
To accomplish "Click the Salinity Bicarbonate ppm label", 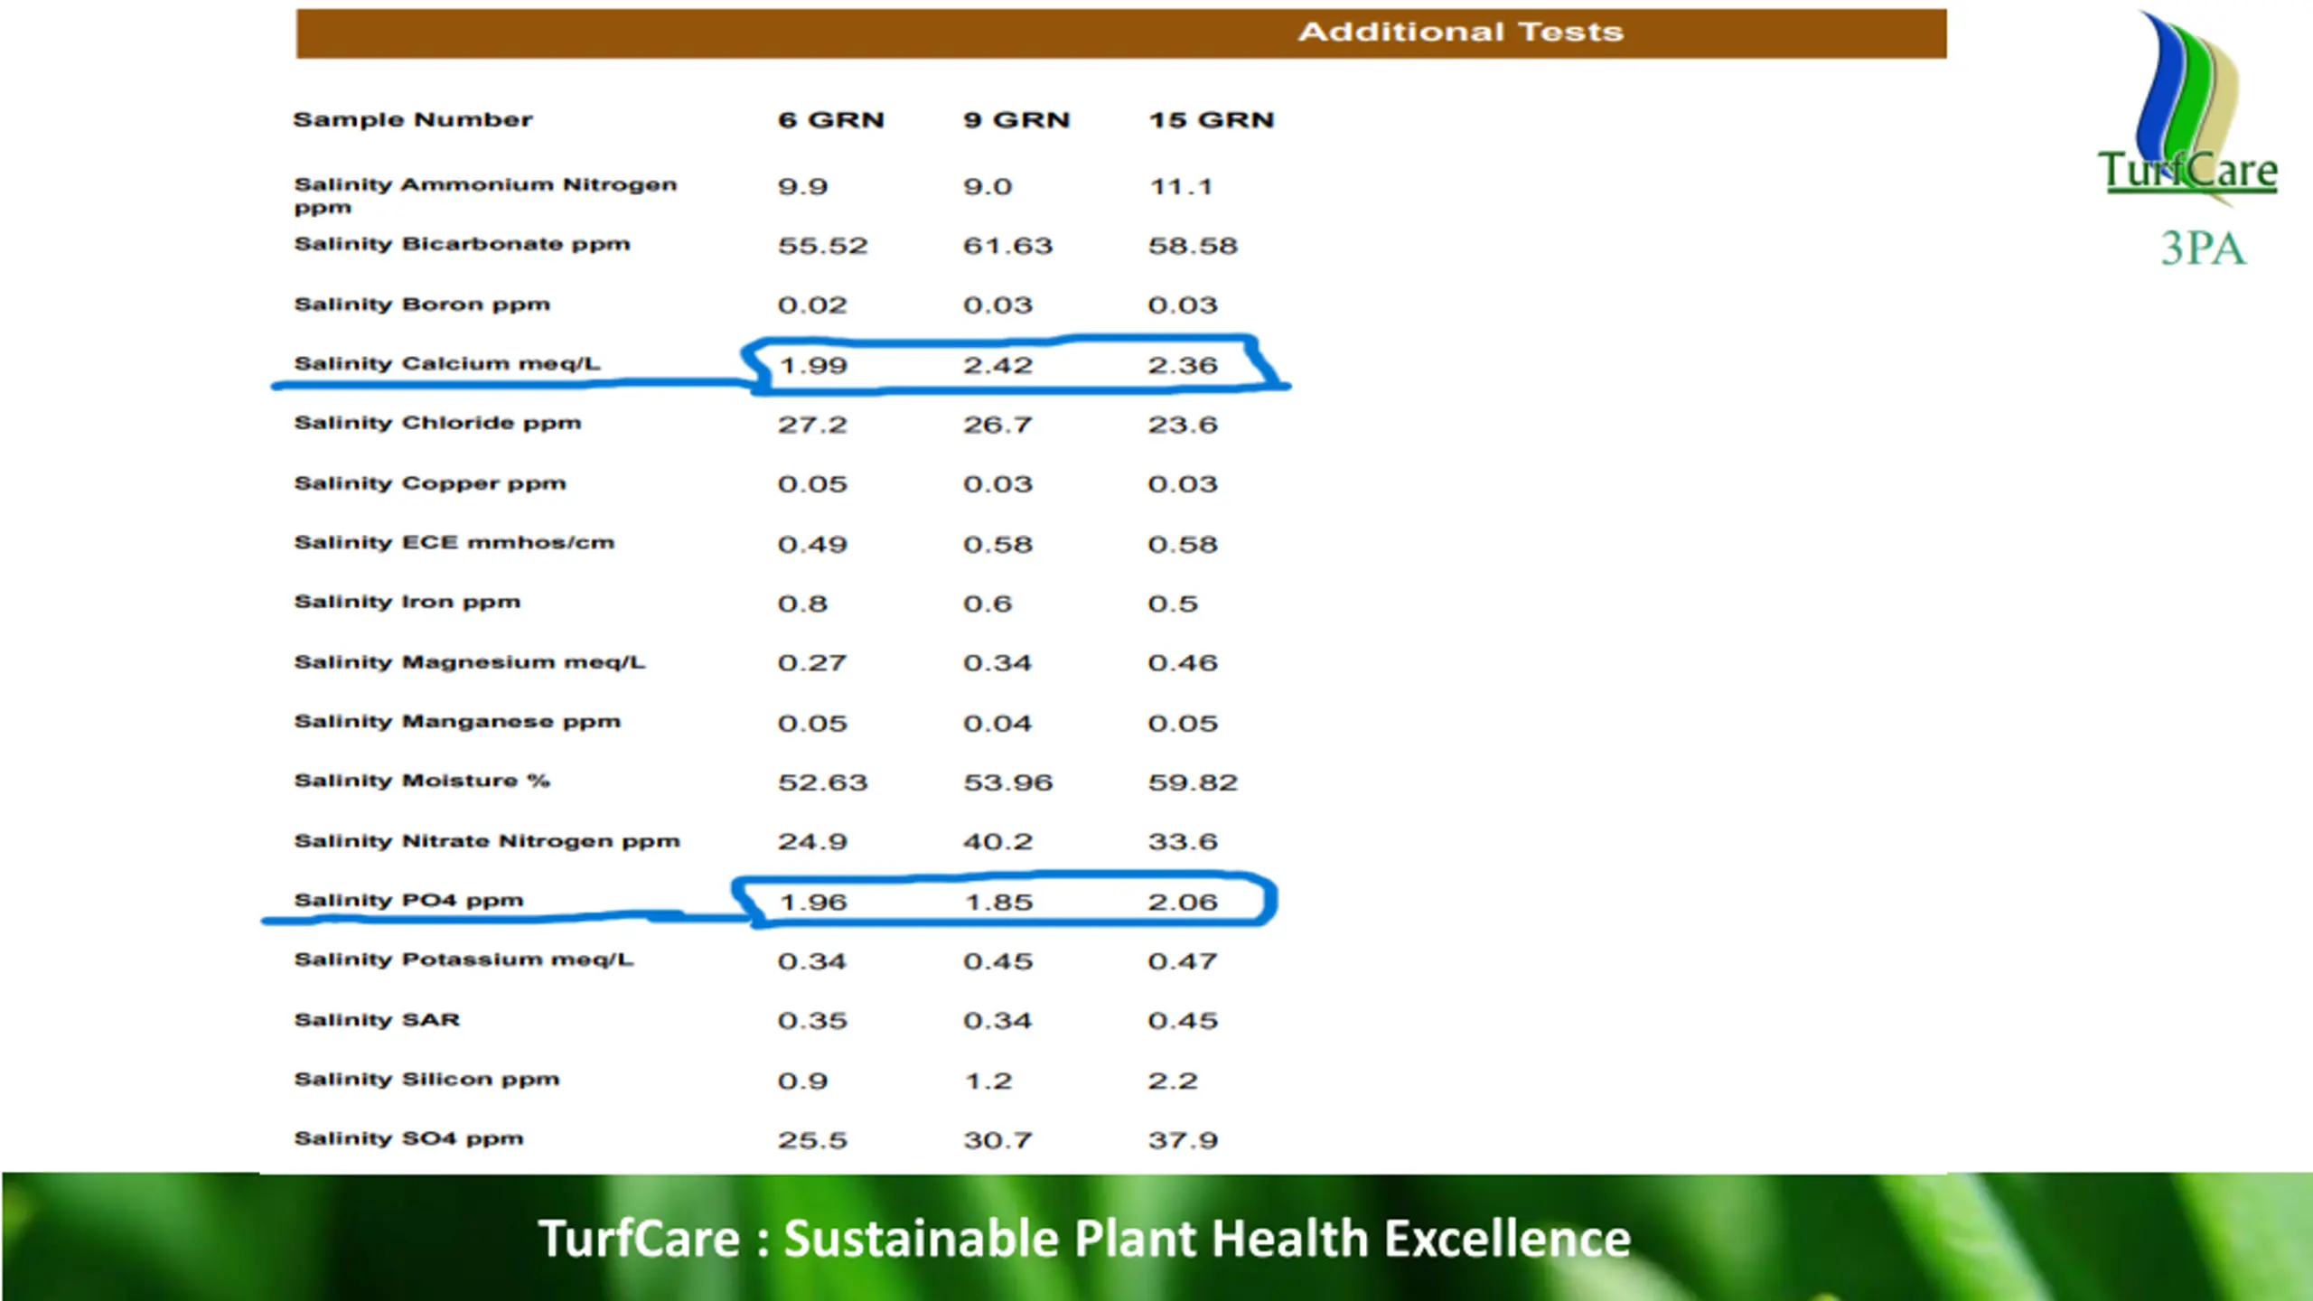I will pos(462,244).
